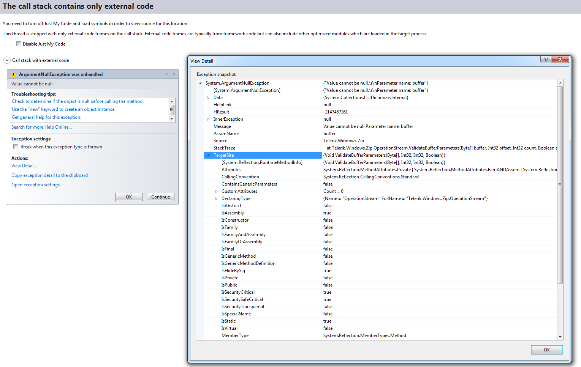The height and width of the screenshot is (367, 581).
Task: Click the help question mark in View Detail titlebar
Action: click(x=546, y=59)
